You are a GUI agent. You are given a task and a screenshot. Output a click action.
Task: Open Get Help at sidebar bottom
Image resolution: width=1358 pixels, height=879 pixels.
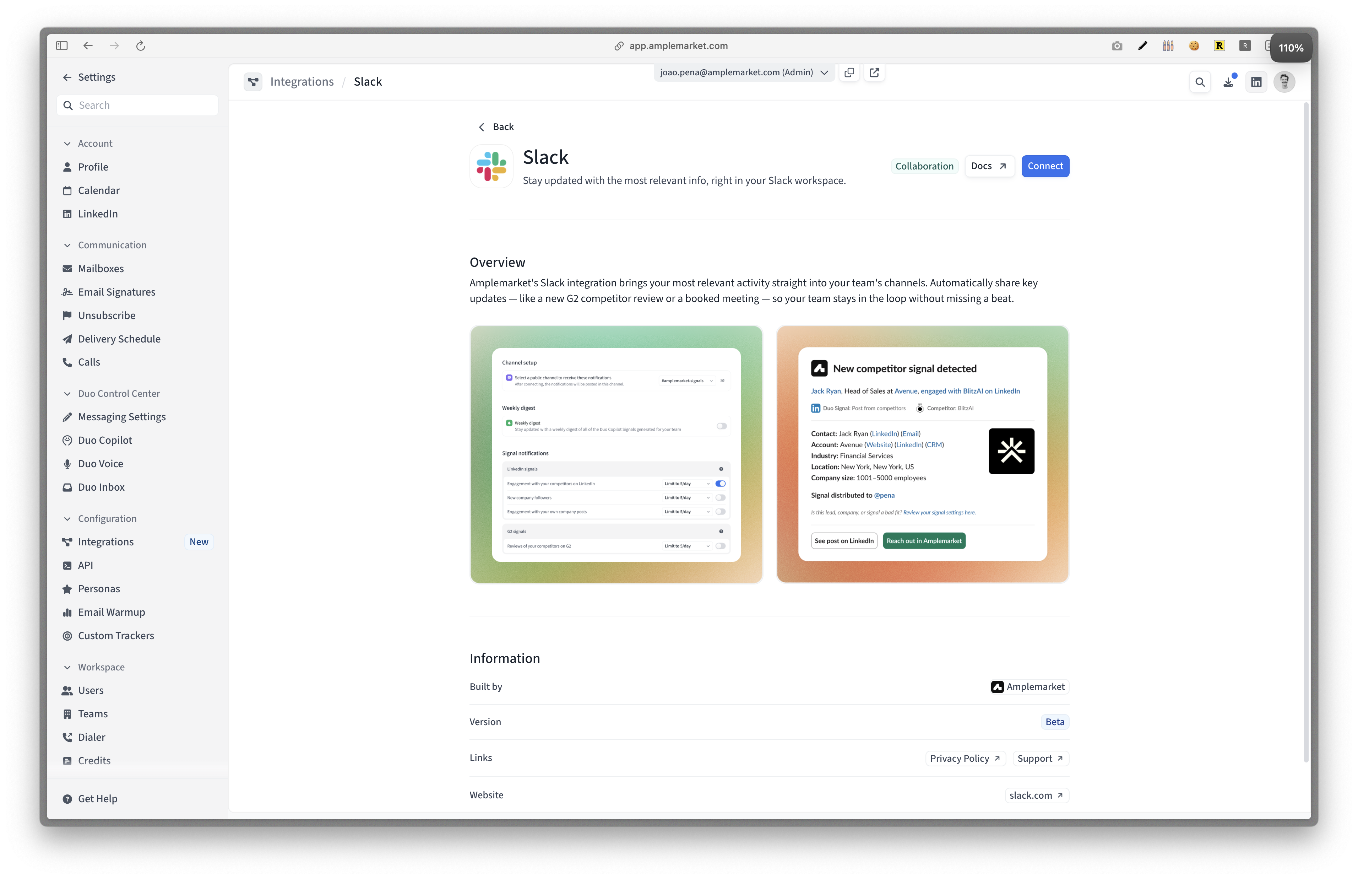(x=90, y=798)
